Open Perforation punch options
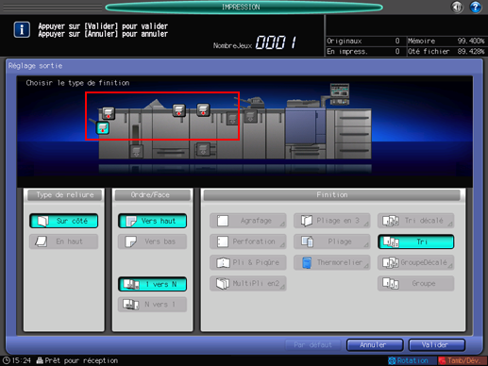 click(248, 241)
